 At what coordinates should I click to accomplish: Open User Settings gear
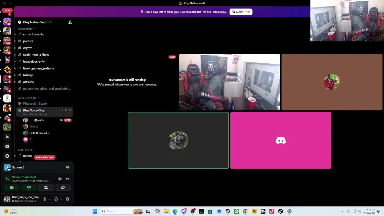pyautogui.click(x=67, y=199)
